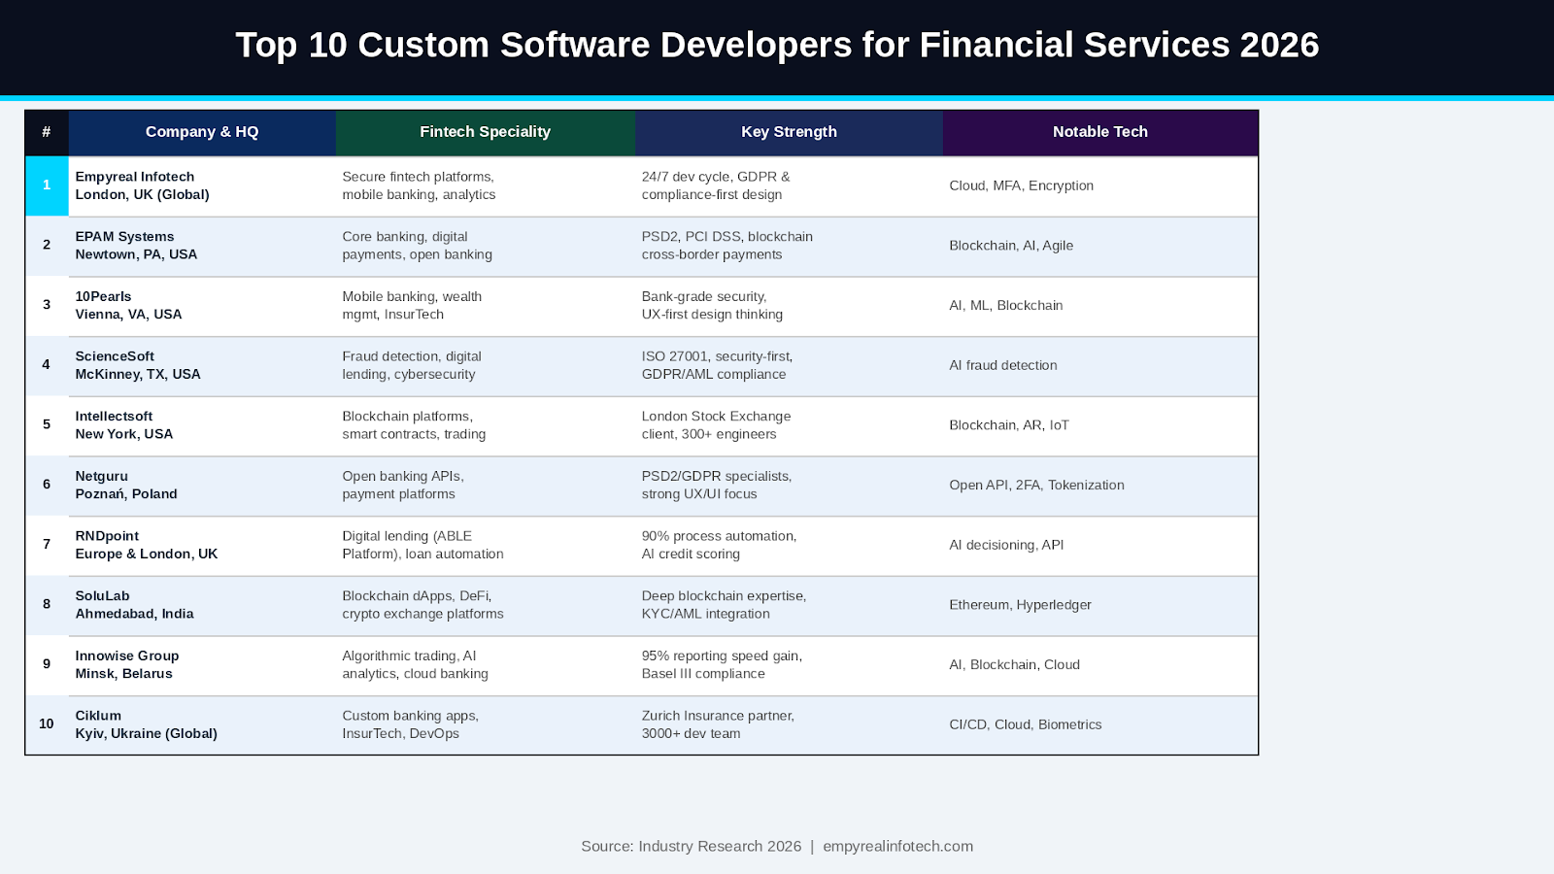Click the RNDpoint company name
Image resolution: width=1554 pixels, height=874 pixels.
(107, 536)
